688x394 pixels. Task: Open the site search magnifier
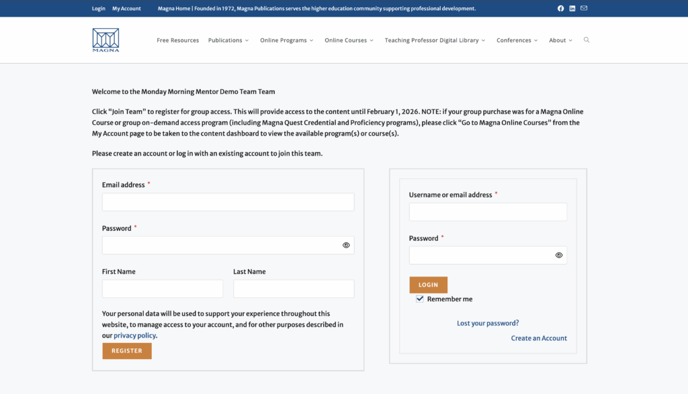pyautogui.click(x=587, y=40)
